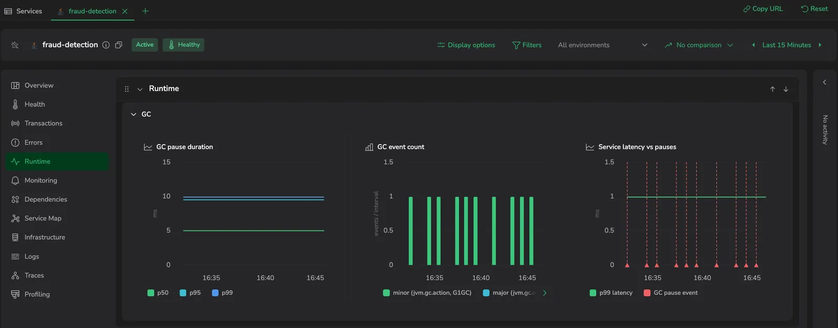The image size is (838, 328).
Task: Click the Infrastructure server icon
Action: pos(15,237)
